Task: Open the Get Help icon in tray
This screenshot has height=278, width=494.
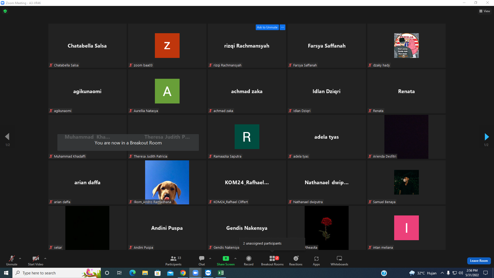Action: pyautogui.click(x=384, y=273)
